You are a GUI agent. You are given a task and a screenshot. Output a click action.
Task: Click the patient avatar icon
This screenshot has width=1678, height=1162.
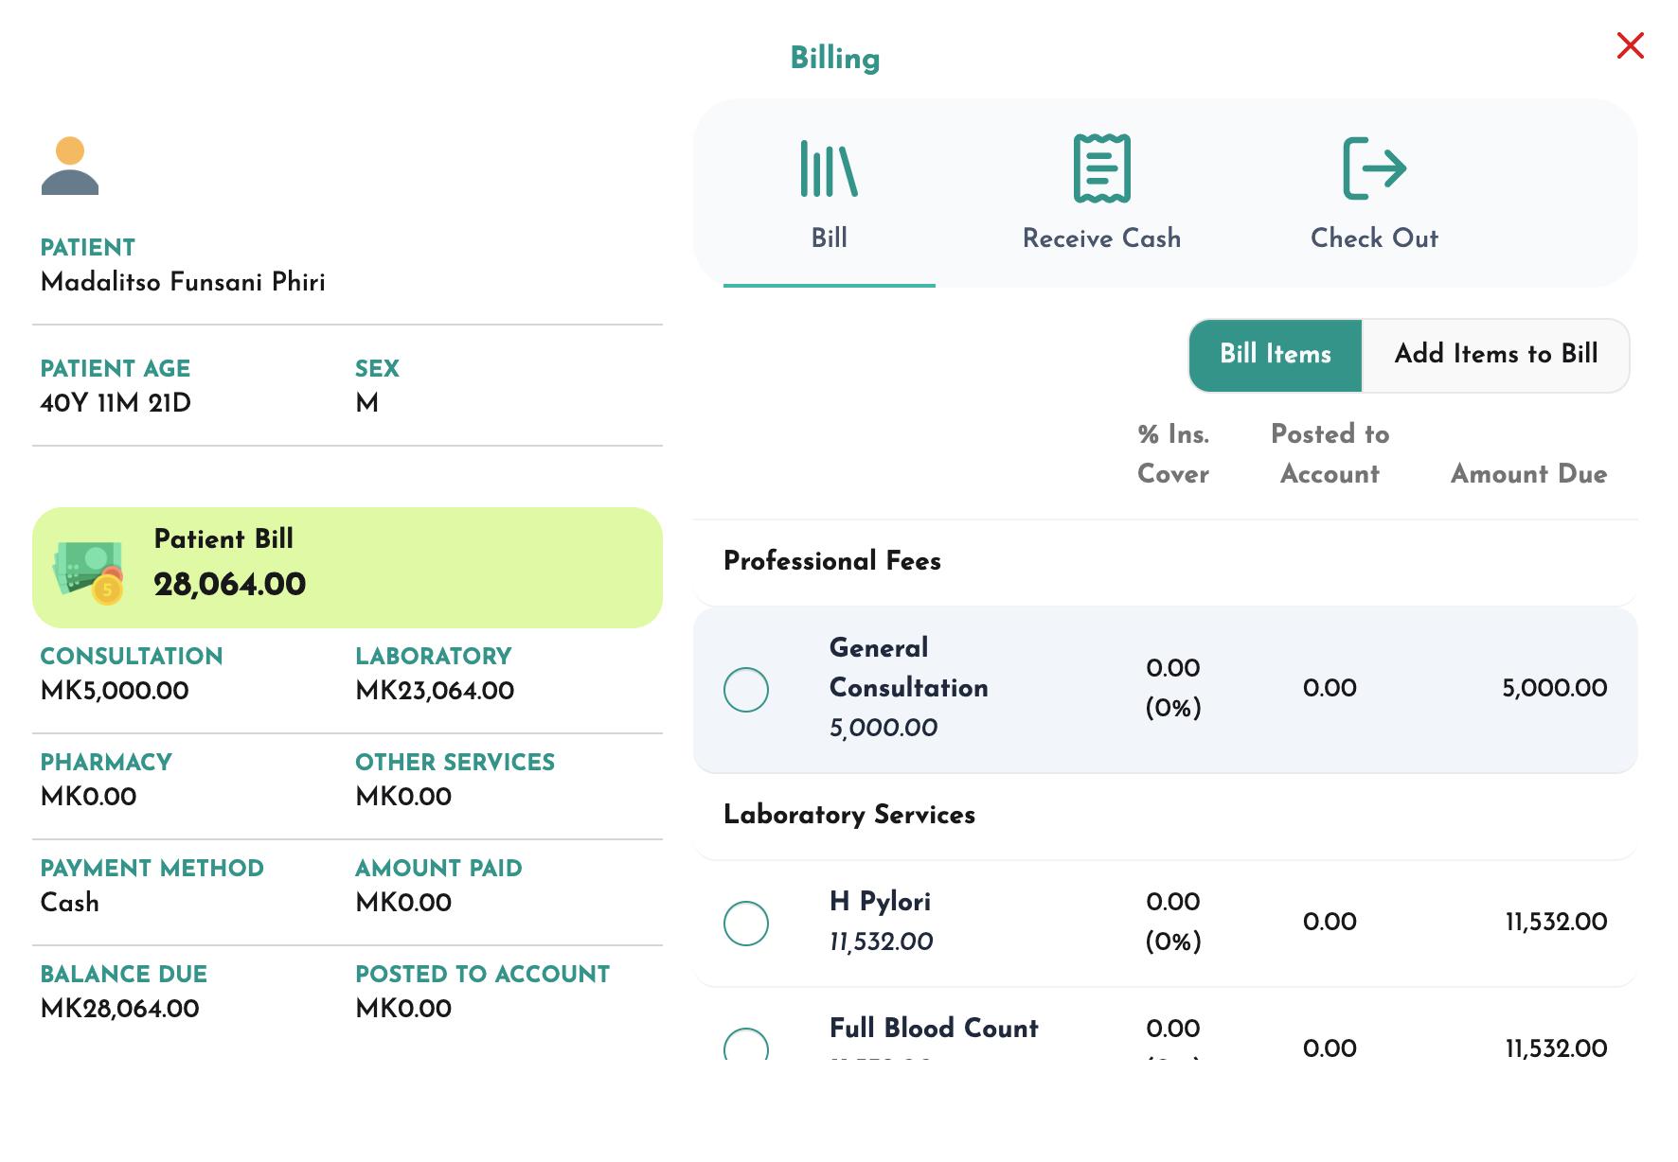coord(70,166)
